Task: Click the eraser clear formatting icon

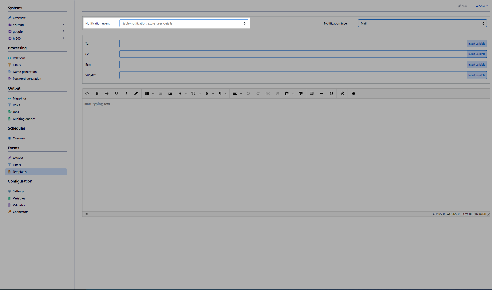Action: pos(136,94)
